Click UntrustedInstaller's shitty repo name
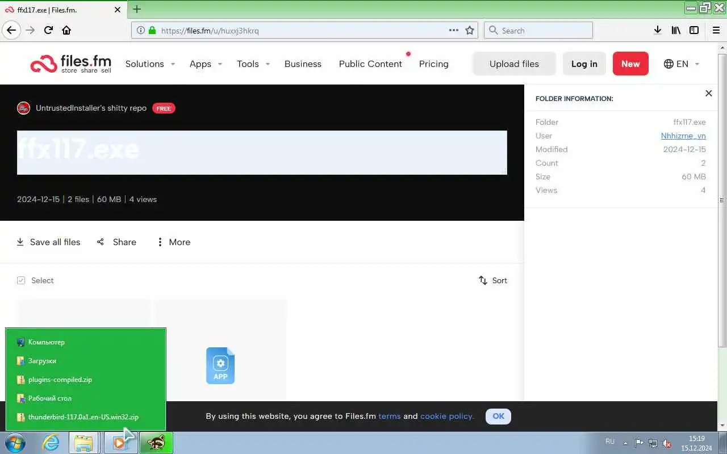The height and width of the screenshot is (454, 727). 91,108
